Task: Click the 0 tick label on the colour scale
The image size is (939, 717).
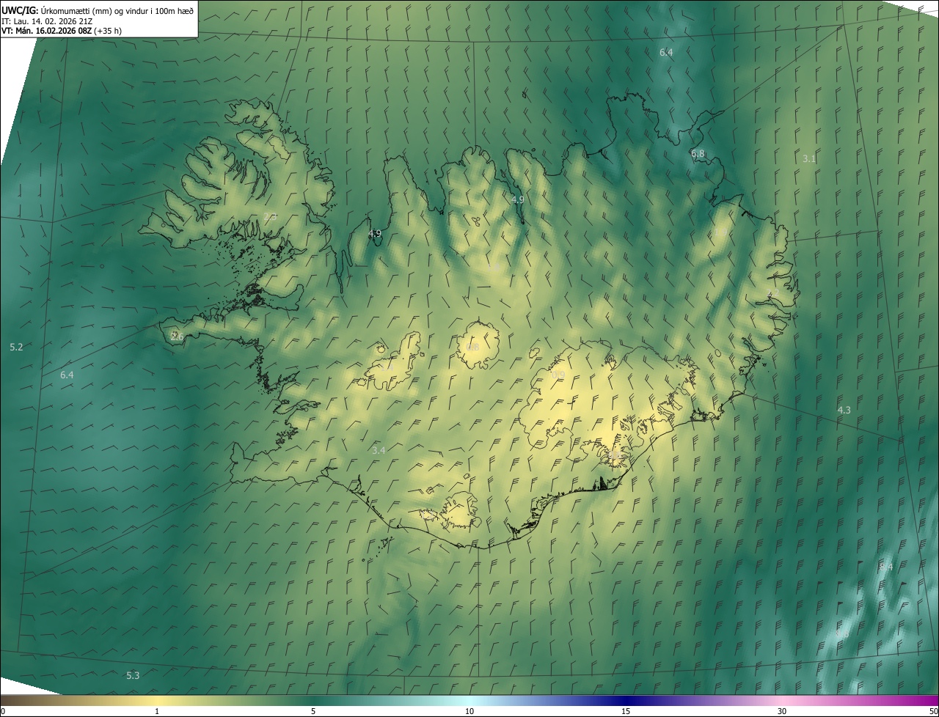Action: pyautogui.click(x=3, y=711)
